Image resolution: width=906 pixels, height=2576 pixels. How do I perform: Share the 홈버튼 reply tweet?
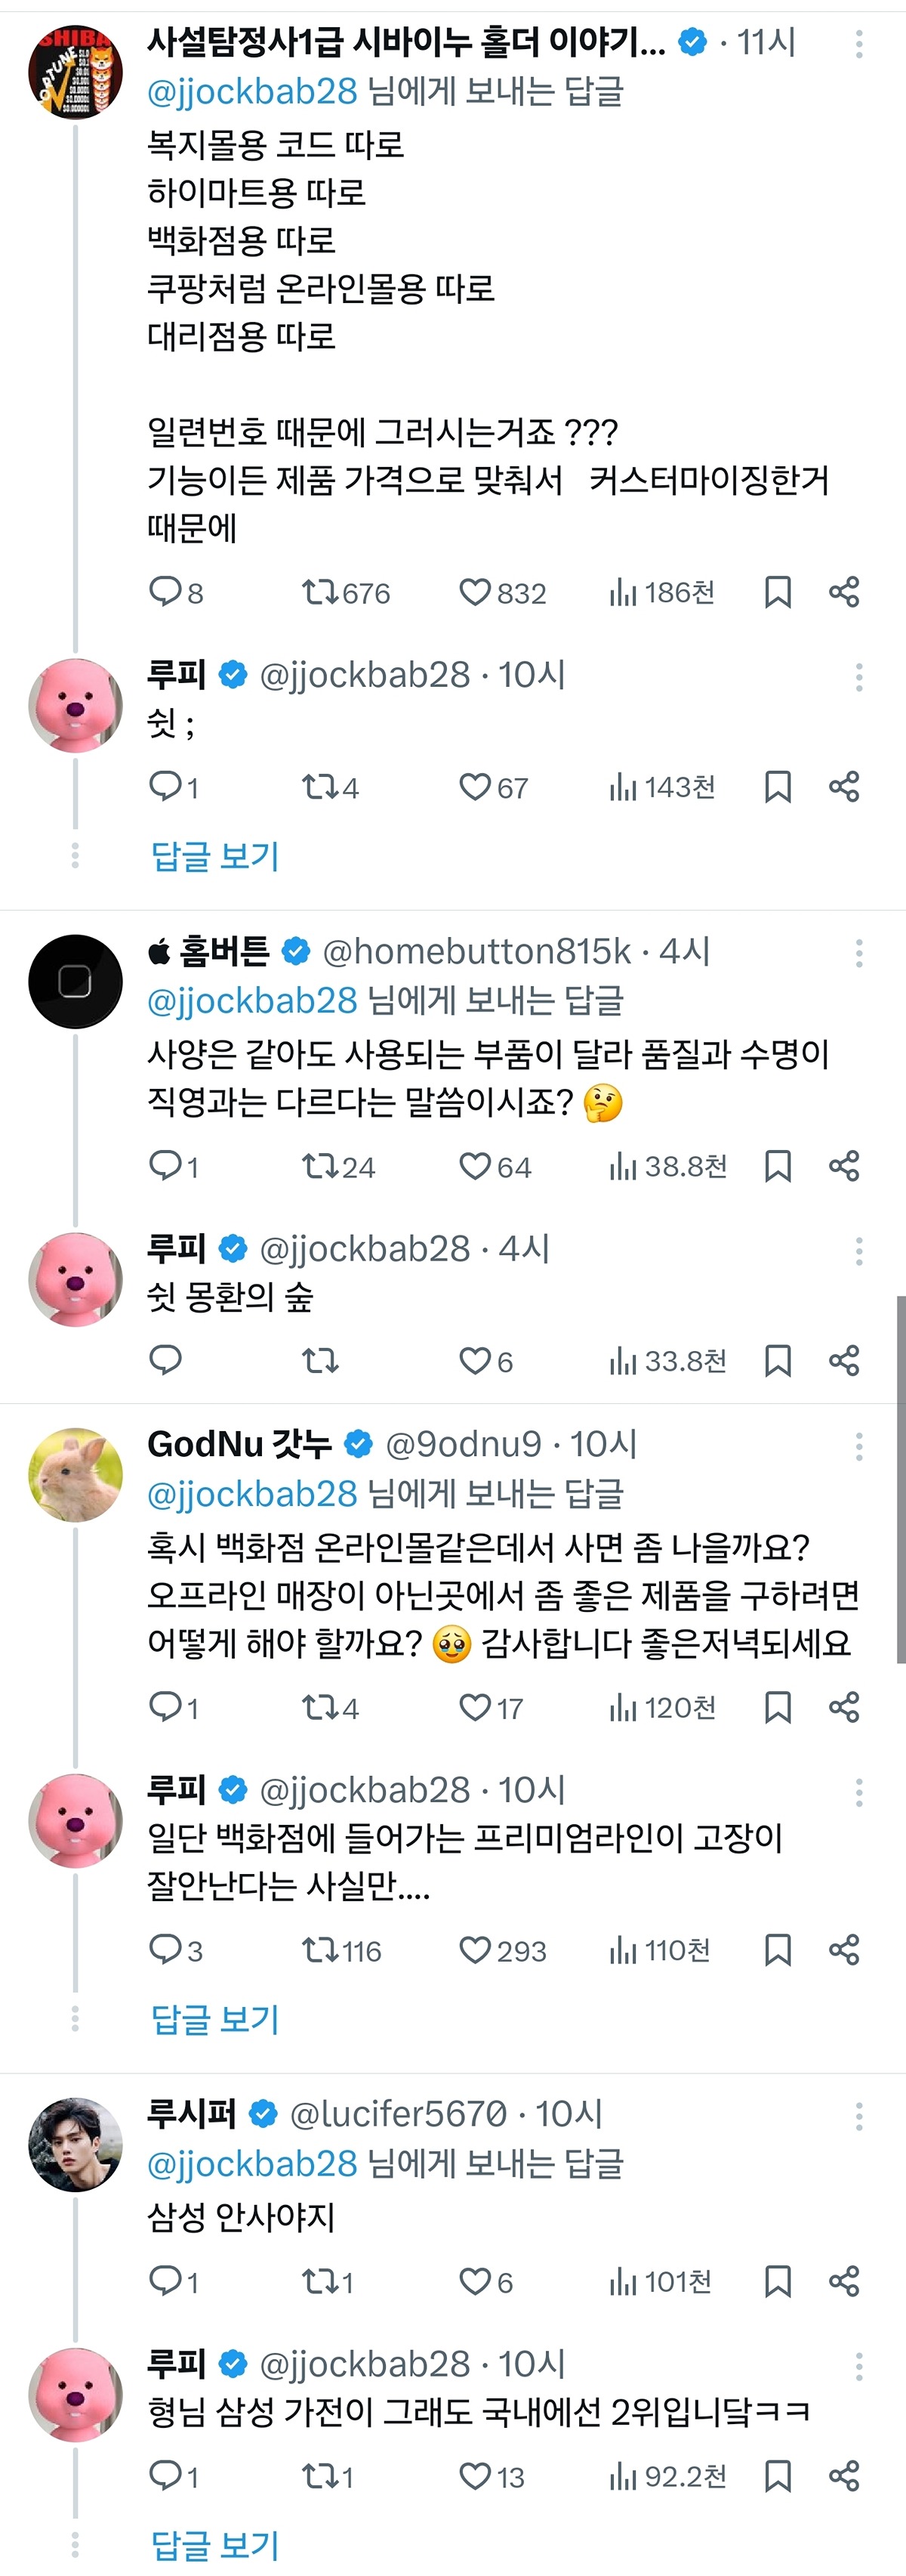pyautogui.click(x=844, y=1166)
